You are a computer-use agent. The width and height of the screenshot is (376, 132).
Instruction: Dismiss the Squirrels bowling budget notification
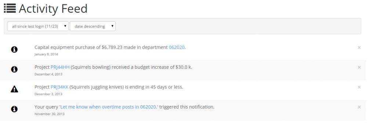pyautogui.click(x=359, y=67)
